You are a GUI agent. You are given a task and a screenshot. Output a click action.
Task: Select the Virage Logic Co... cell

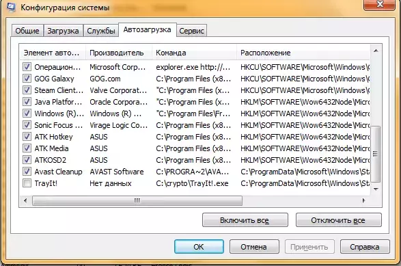(119, 125)
